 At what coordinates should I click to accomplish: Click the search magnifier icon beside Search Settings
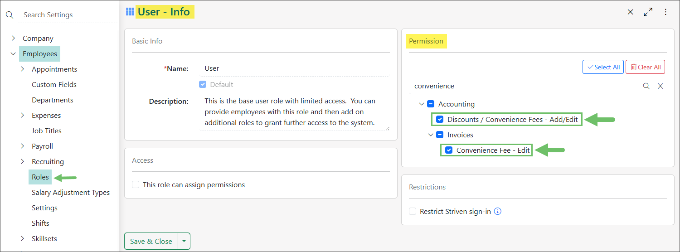click(10, 15)
